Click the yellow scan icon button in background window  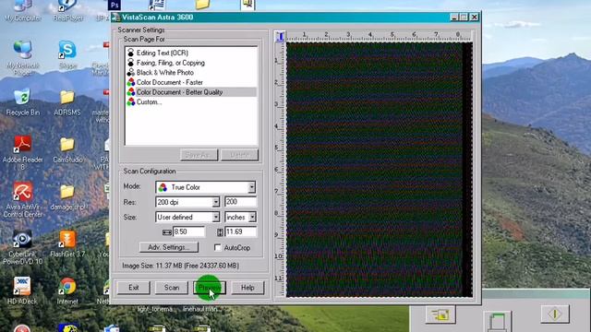coord(440,314)
